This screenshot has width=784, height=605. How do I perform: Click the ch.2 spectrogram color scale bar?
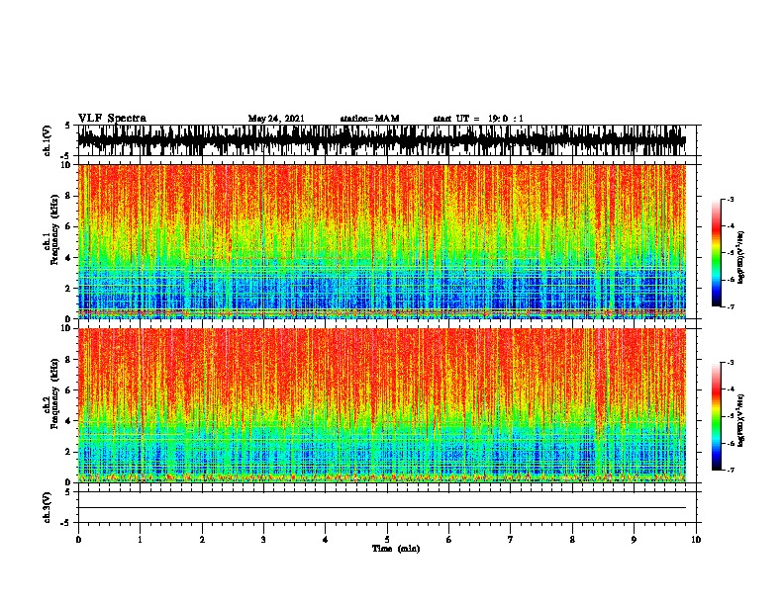pos(716,416)
